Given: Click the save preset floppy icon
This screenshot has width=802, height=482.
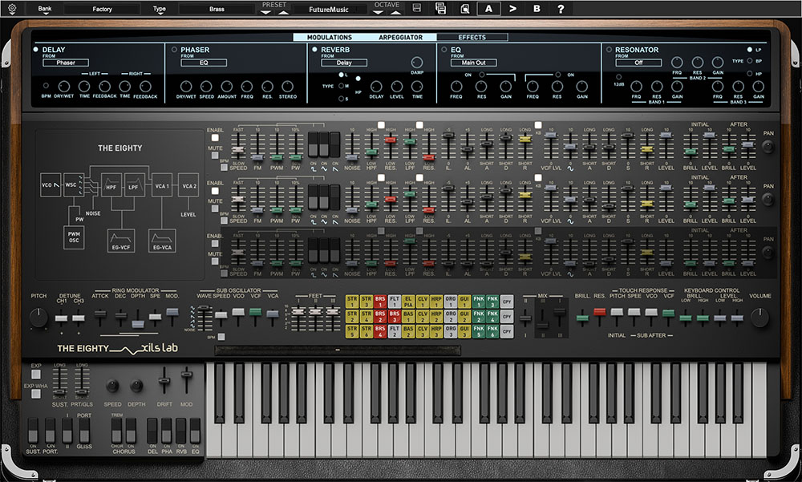Looking at the screenshot, I should pos(417,8).
